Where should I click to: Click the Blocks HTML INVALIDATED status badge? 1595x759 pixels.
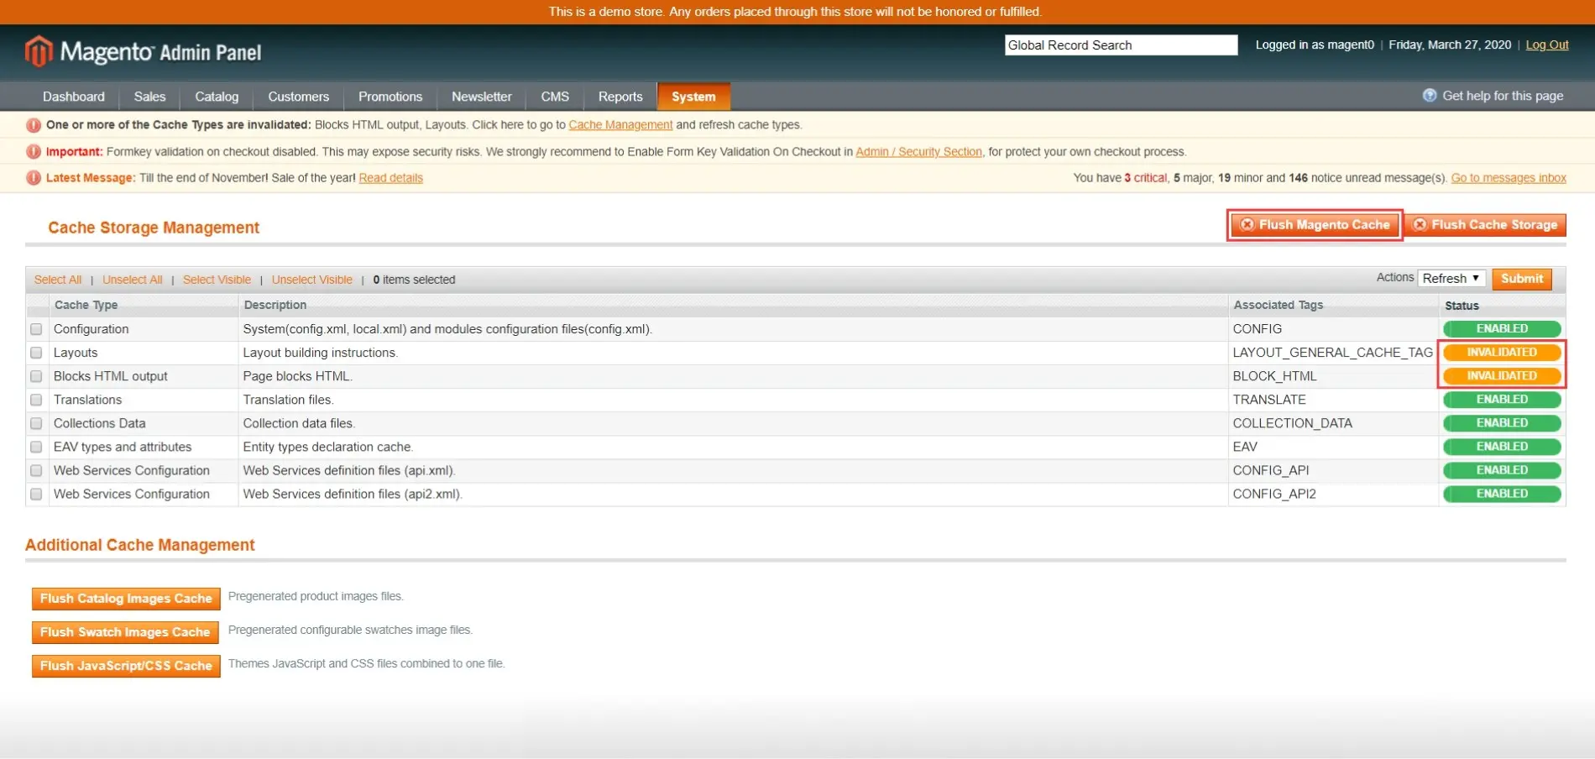pos(1502,376)
